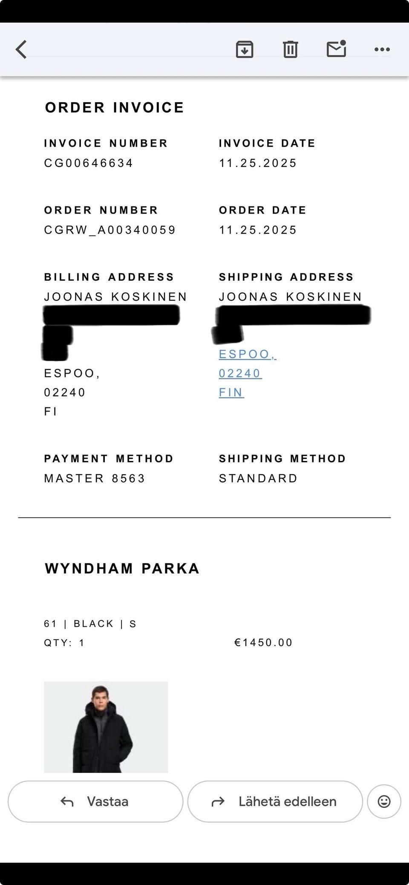Image resolution: width=409 pixels, height=885 pixels.
Task: Open the Wyndham Parka product image
Action: [x=106, y=727]
